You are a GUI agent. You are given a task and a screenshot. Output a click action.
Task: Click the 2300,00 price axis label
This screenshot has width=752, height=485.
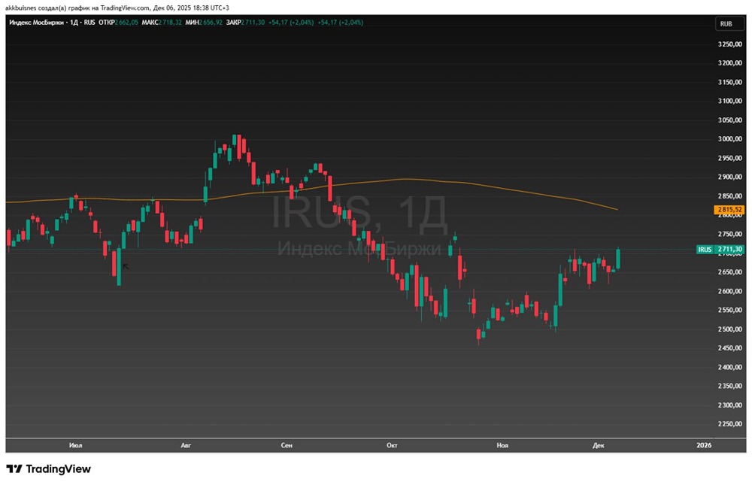click(729, 405)
